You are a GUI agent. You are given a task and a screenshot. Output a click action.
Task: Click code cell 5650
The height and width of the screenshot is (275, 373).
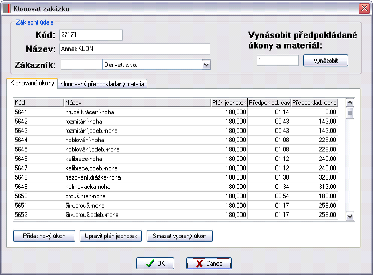[x=39, y=196]
